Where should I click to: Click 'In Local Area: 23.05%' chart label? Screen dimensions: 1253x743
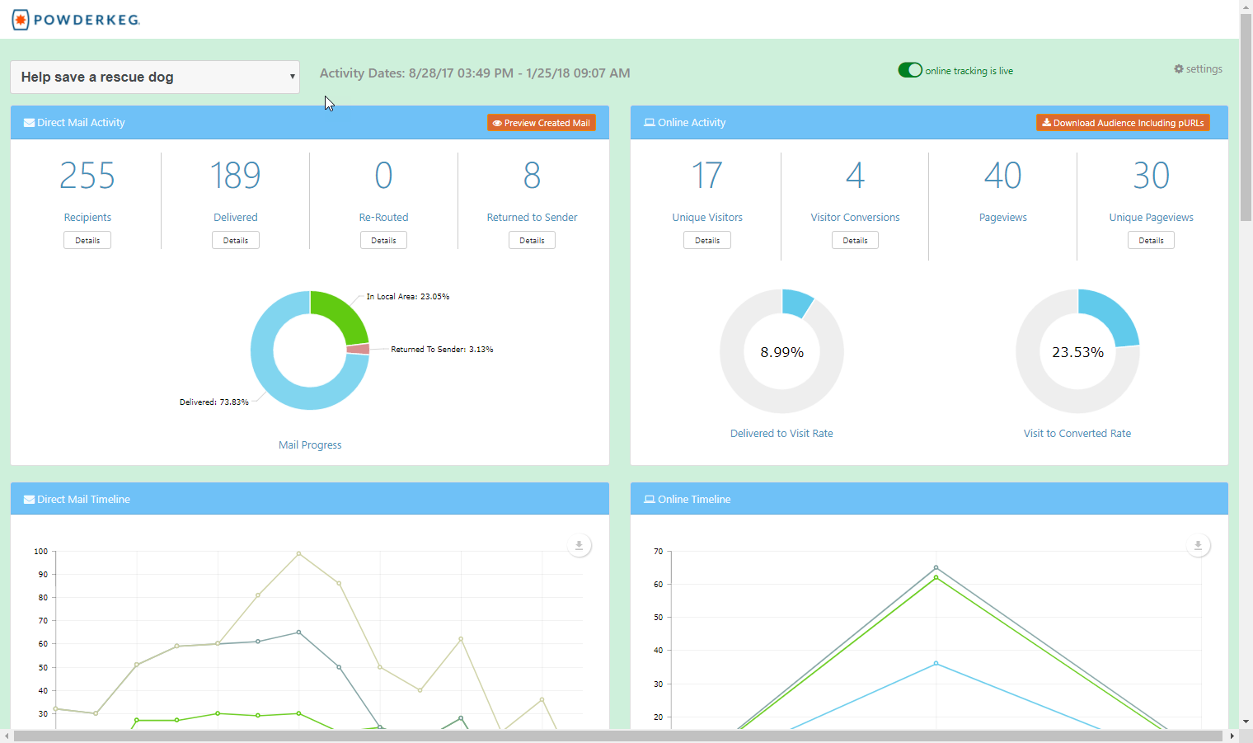[x=408, y=296]
